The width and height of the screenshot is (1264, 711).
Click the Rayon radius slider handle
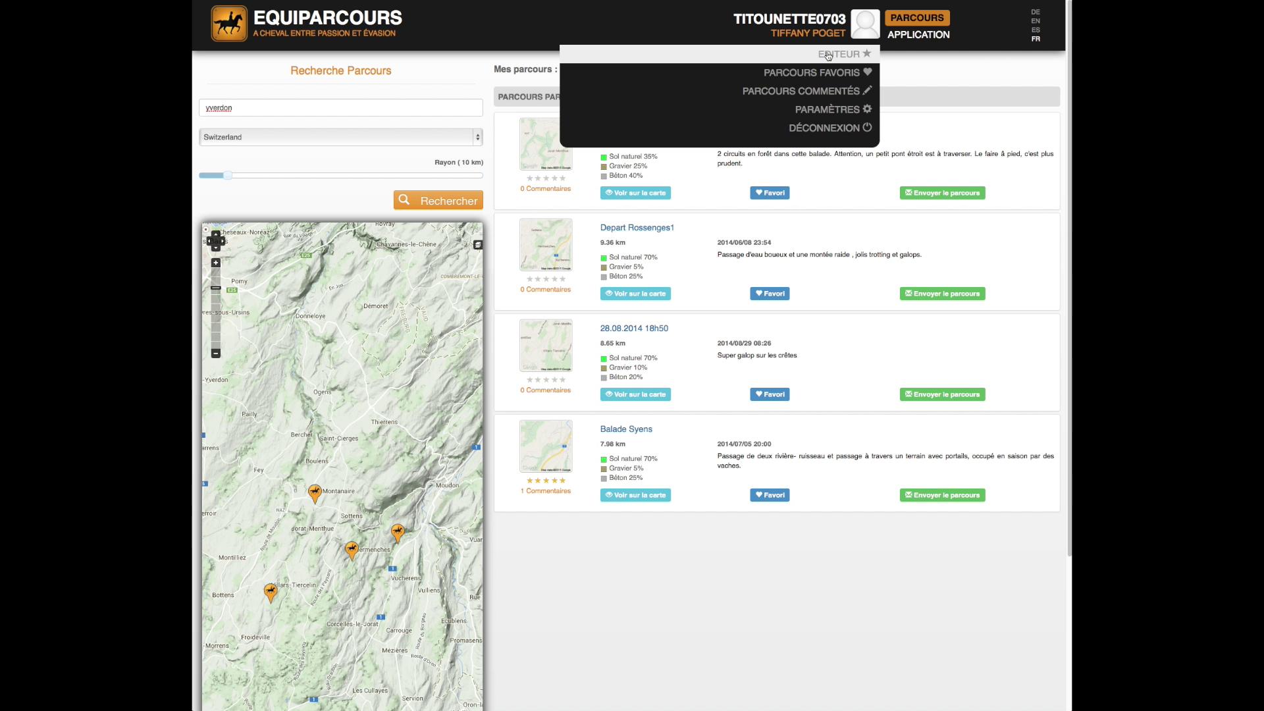(x=227, y=175)
